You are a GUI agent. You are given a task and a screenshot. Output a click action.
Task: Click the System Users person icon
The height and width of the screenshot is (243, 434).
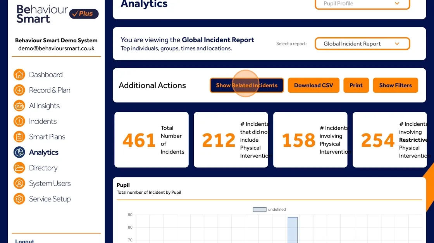click(19, 183)
